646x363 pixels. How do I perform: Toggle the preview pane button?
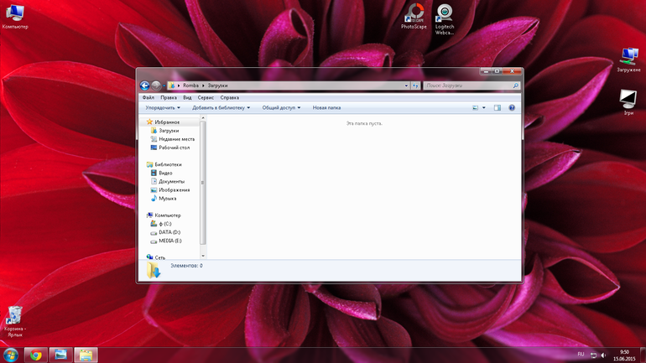pos(497,108)
